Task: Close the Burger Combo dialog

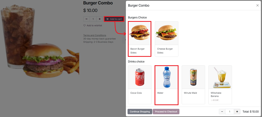Action: (257, 5)
